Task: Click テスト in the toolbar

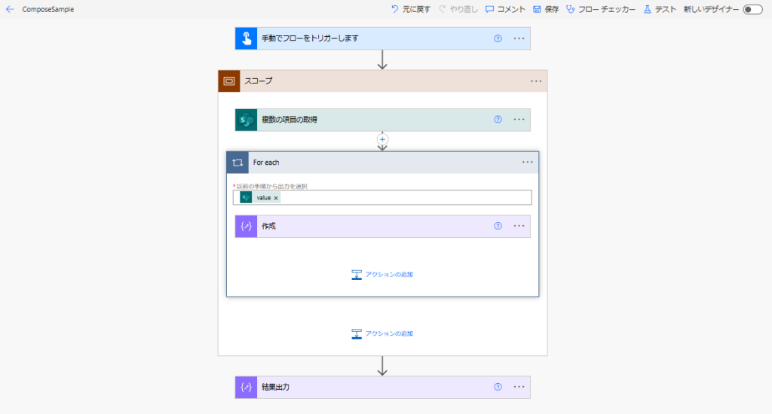Action: click(x=659, y=9)
